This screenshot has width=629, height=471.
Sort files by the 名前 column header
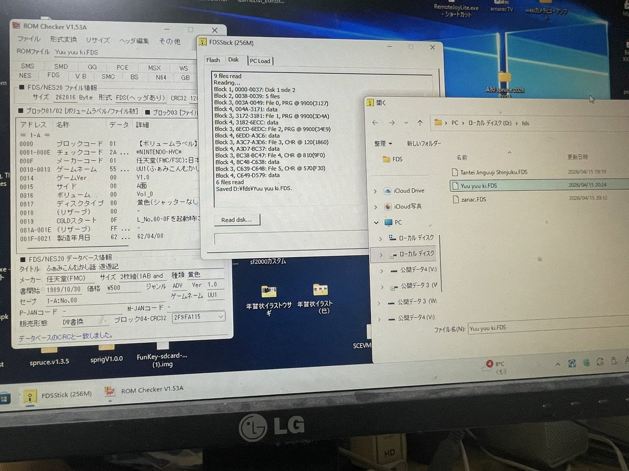pos(461,157)
